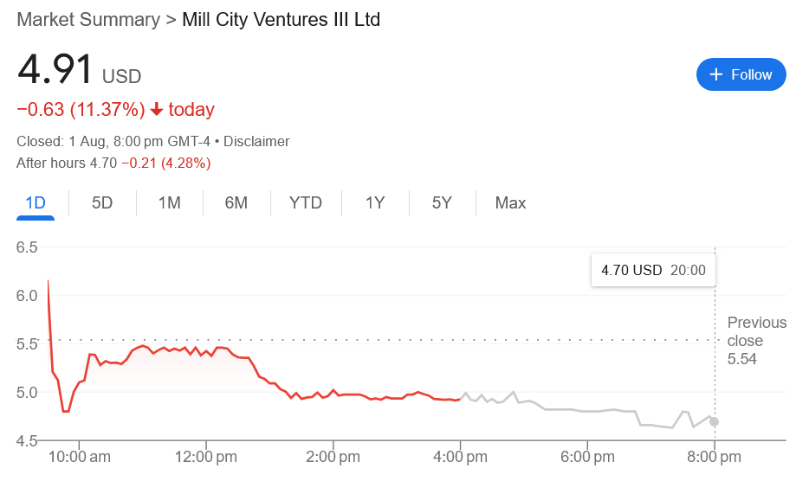
Task: Click the grey endpoint dot on chart
Action: pos(714,422)
